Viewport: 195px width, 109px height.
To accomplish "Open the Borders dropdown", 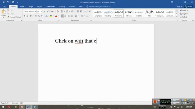I will pyautogui.click(x=89, y=16).
